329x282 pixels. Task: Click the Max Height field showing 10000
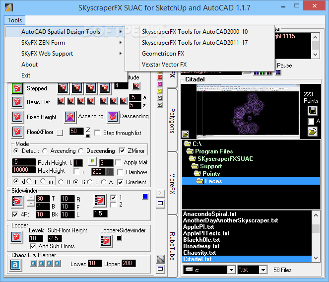[x=24, y=170]
